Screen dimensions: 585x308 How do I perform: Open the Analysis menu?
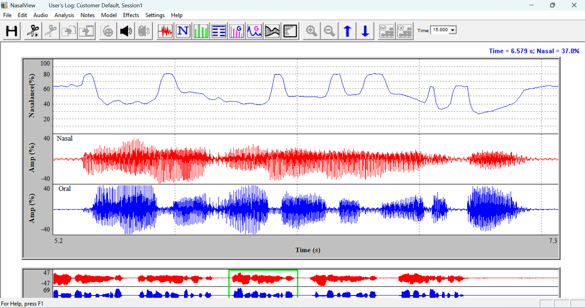pyautogui.click(x=64, y=15)
